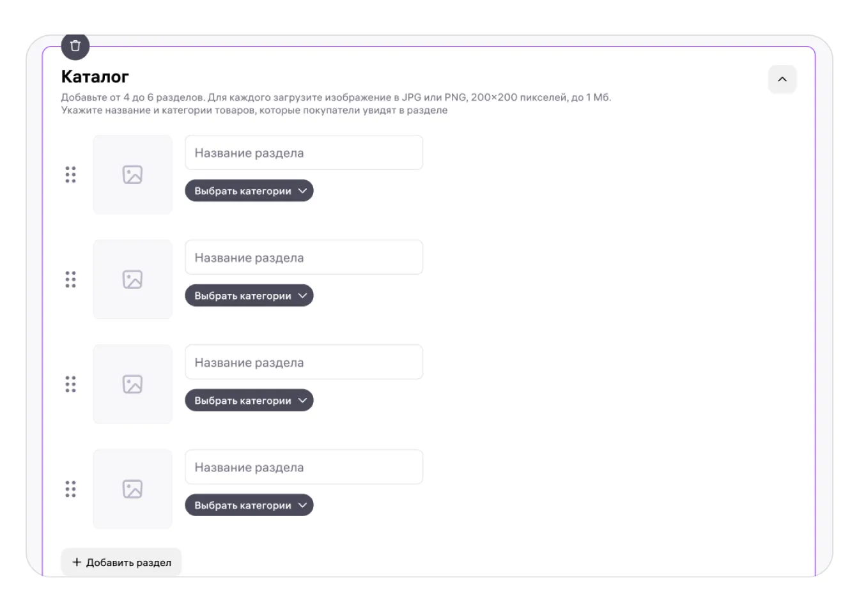Focus the first Название раздела field
Viewport: 859px width, 612px height.
tap(304, 153)
